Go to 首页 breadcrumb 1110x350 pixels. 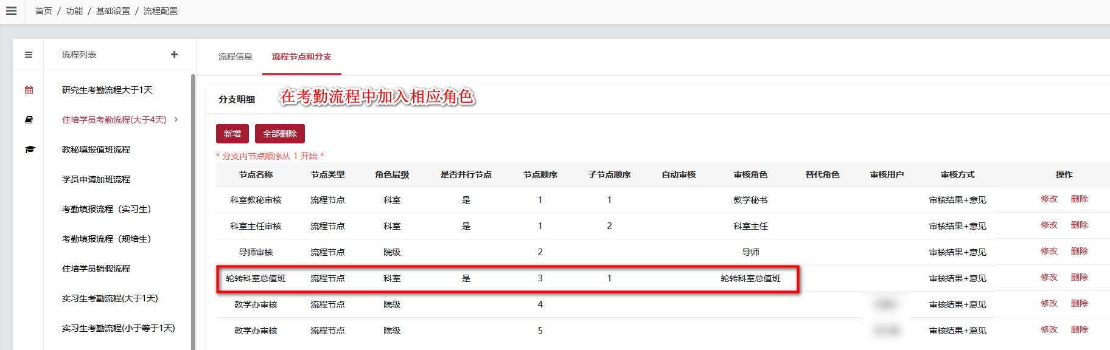(x=44, y=11)
